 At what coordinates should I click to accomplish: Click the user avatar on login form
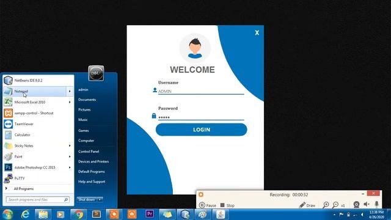195,48
